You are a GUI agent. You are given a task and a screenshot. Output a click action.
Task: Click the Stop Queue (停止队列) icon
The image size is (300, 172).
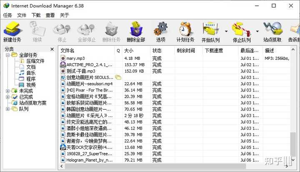pos(241,29)
